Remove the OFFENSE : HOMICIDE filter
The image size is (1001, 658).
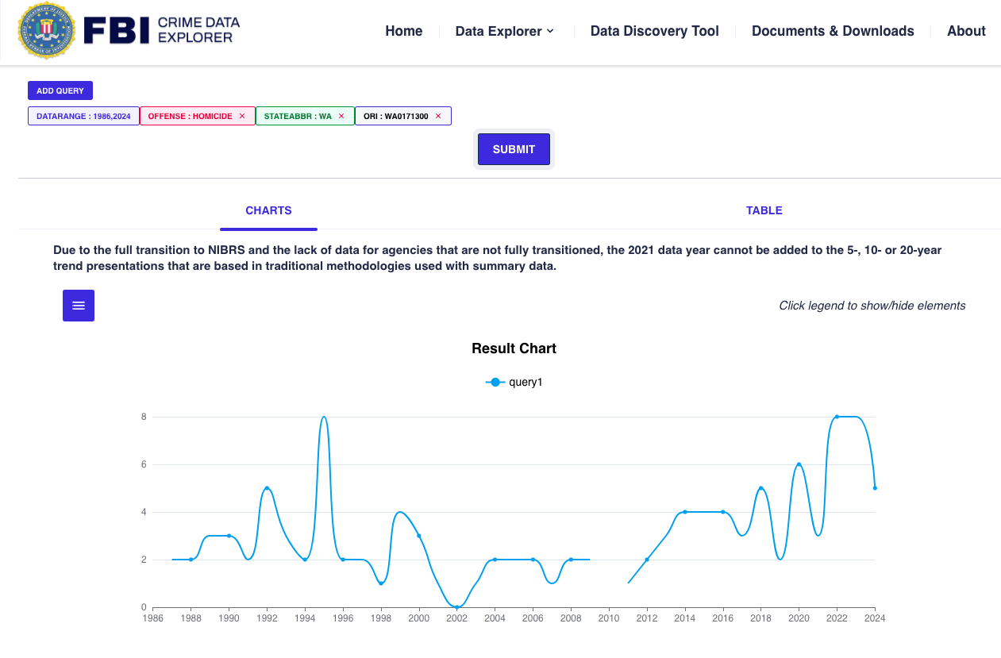click(242, 116)
